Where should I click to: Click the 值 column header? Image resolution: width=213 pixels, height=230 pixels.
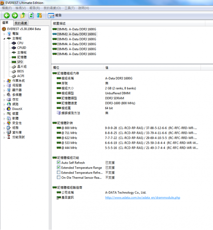152,68
